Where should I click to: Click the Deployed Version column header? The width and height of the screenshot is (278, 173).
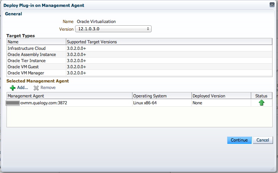coord(221,96)
